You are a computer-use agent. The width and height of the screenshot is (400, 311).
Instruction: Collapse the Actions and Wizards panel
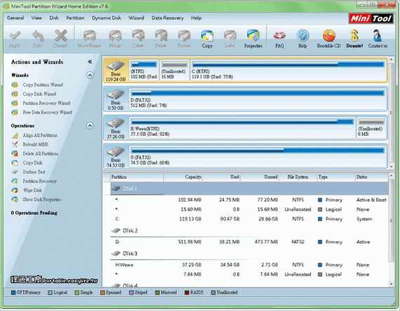90,62
